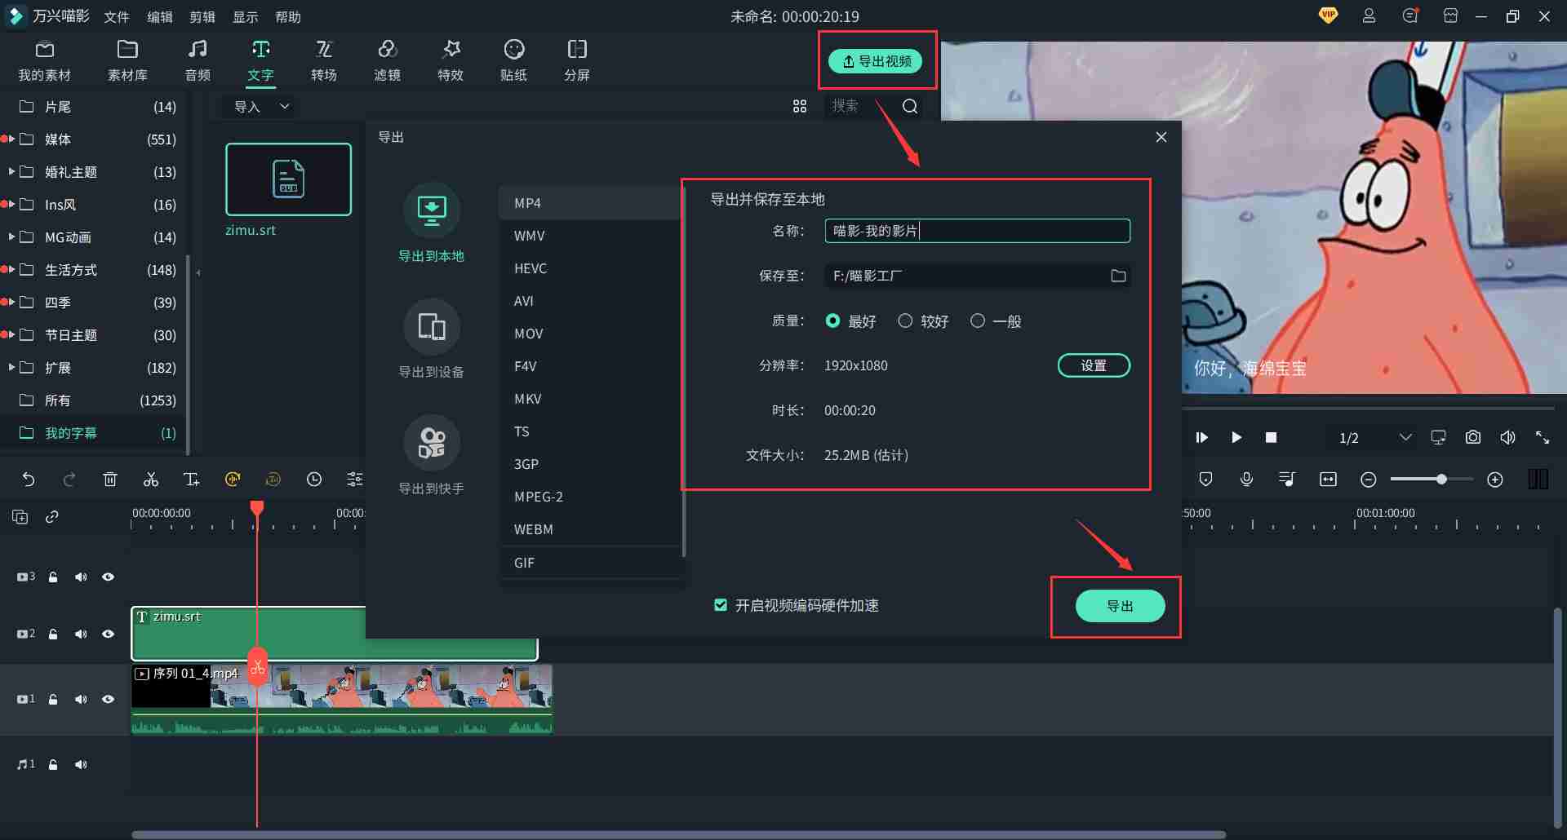
Task: Select the MP4 export format
Action: coord(590,203)
